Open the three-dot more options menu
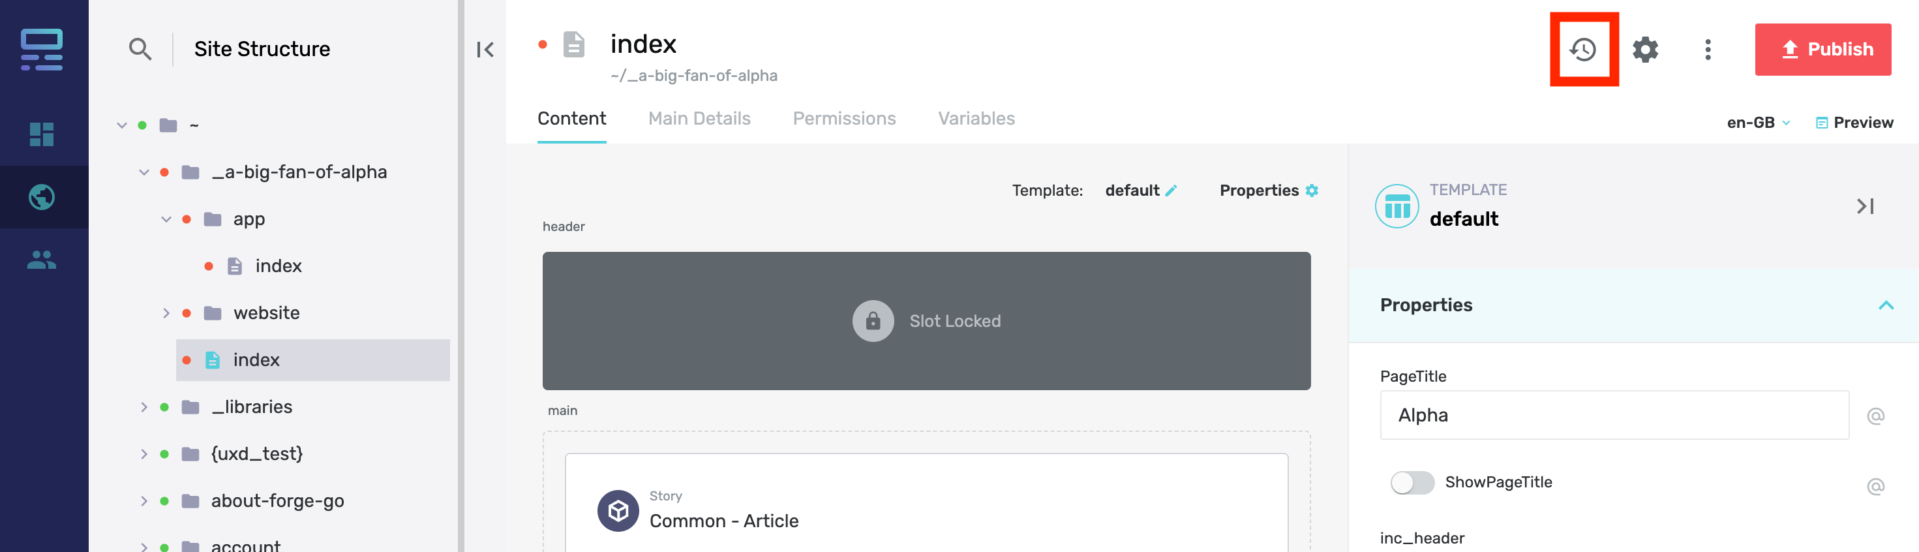Viewport: 1919px width, 552px height. click(1708, 49)
